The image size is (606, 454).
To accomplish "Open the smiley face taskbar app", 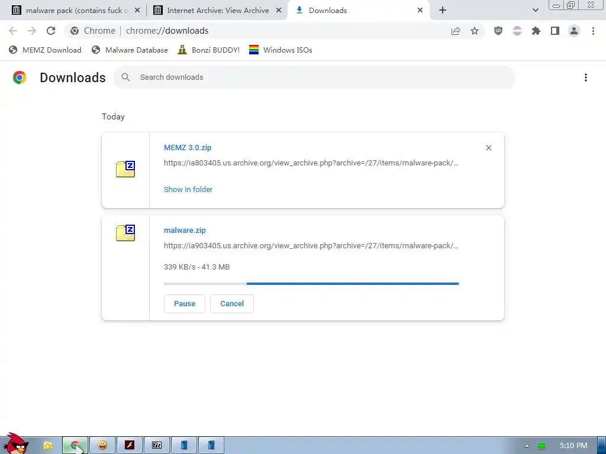I will [102, 446].
